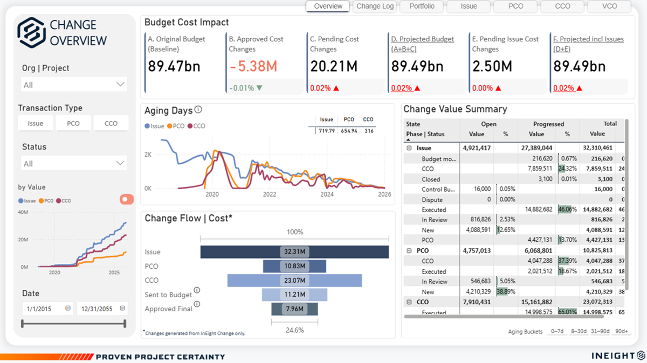The image size is (647, 363).
Task: Select the PCO transaction type filter
Action: point(73,123)
